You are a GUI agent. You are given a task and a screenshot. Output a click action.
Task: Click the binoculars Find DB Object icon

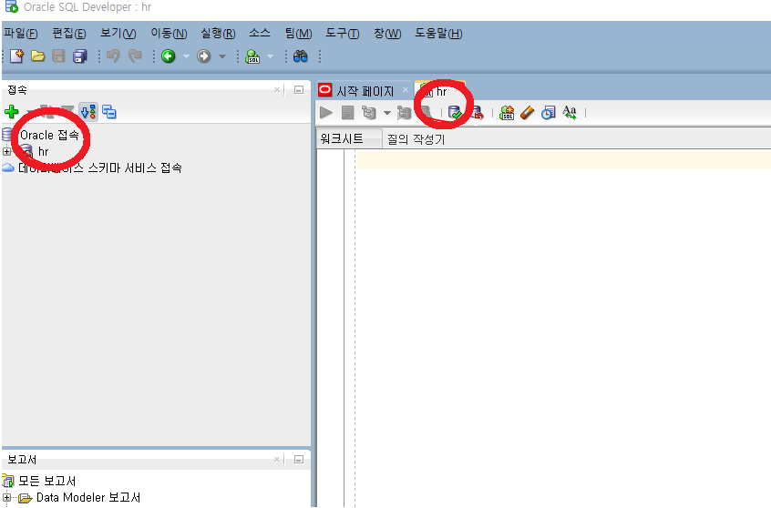pos(301,56)
